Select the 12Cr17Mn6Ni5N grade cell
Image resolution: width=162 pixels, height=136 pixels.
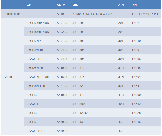point(38,23)
